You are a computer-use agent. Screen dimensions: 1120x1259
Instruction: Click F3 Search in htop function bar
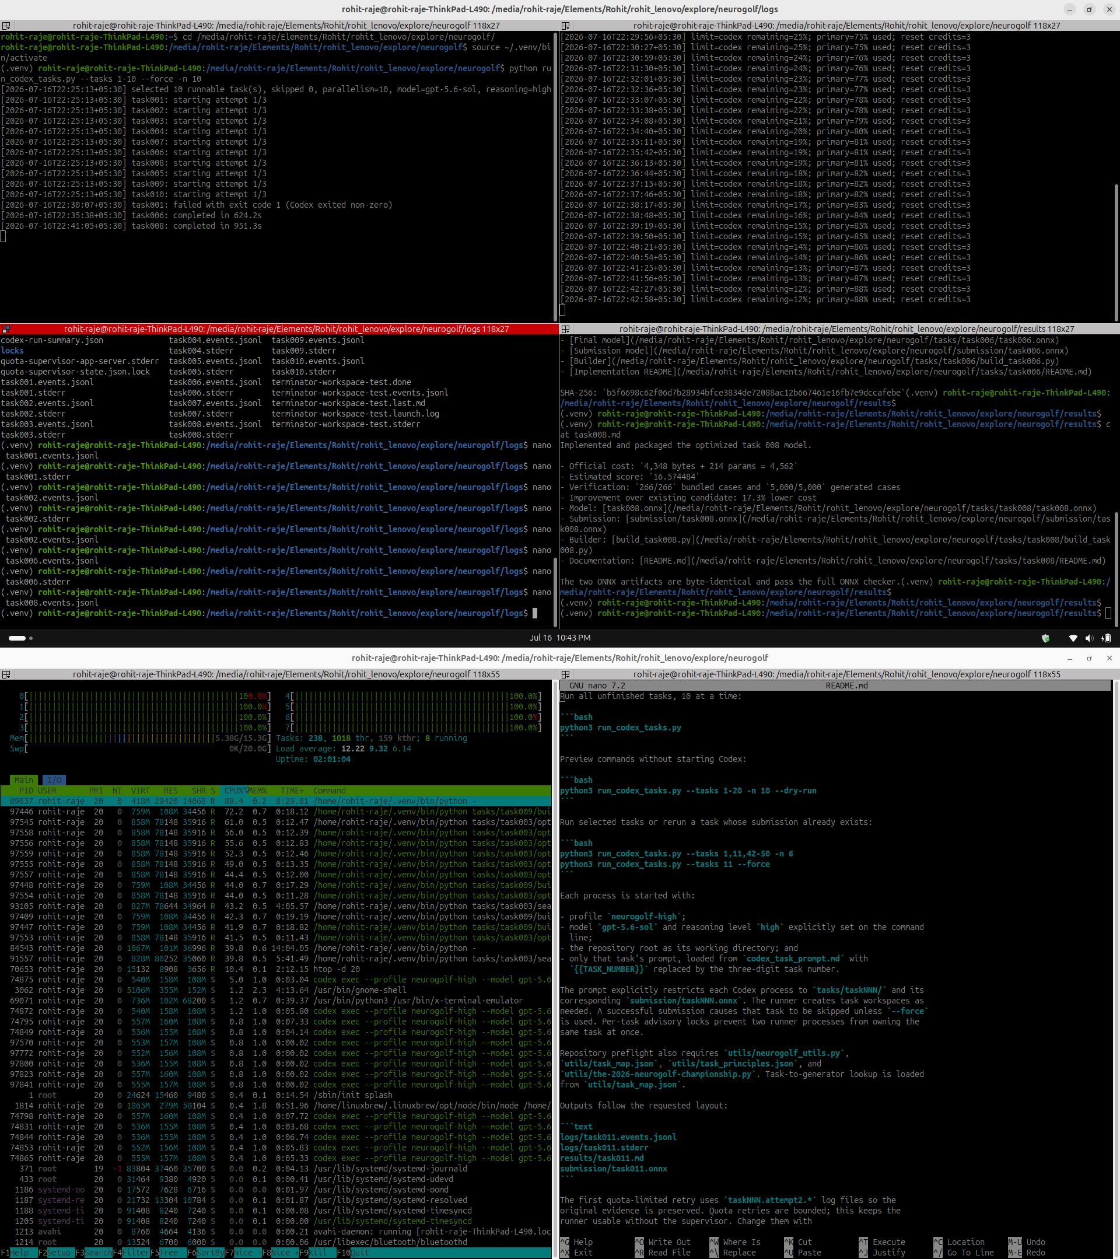click(x=93, y=1253)
